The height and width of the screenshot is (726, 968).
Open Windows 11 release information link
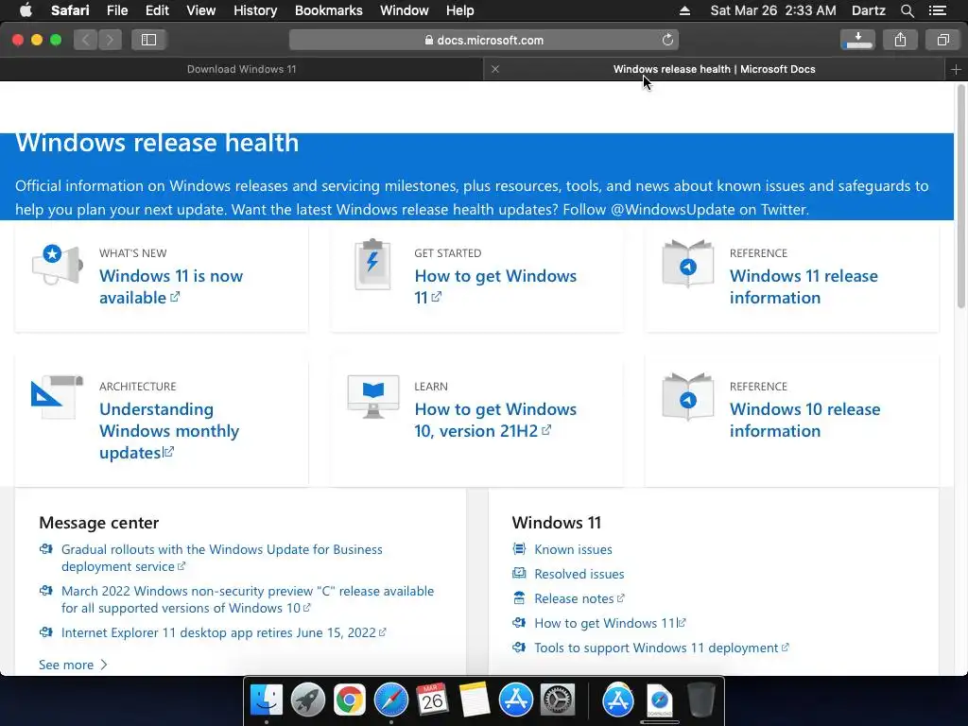804,287
